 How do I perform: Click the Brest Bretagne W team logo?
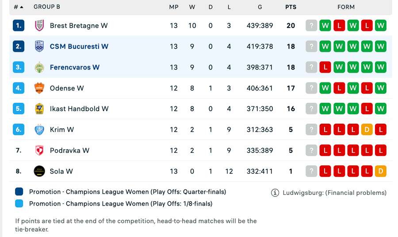tap(39, 26)
